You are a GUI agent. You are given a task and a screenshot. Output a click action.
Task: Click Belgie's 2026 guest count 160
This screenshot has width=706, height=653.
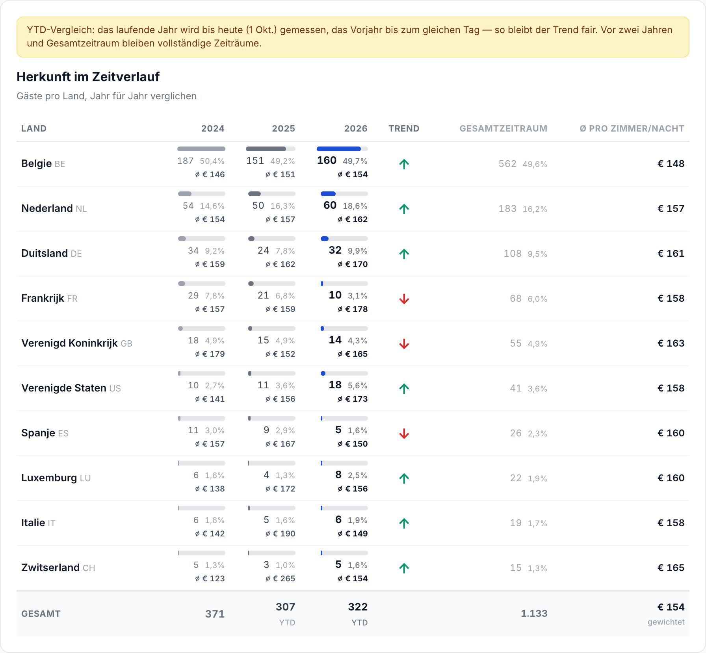327,160
